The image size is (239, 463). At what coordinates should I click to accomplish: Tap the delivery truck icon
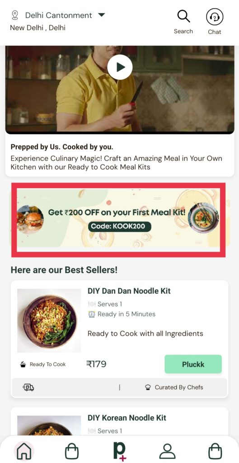tap(28, 387)
